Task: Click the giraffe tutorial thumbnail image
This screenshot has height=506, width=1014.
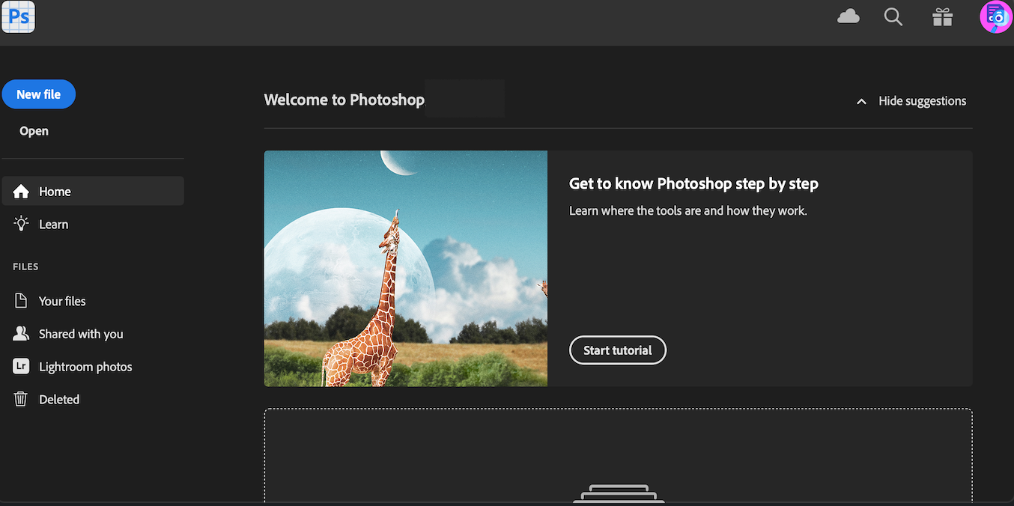Action: click(x=406, y=269)
